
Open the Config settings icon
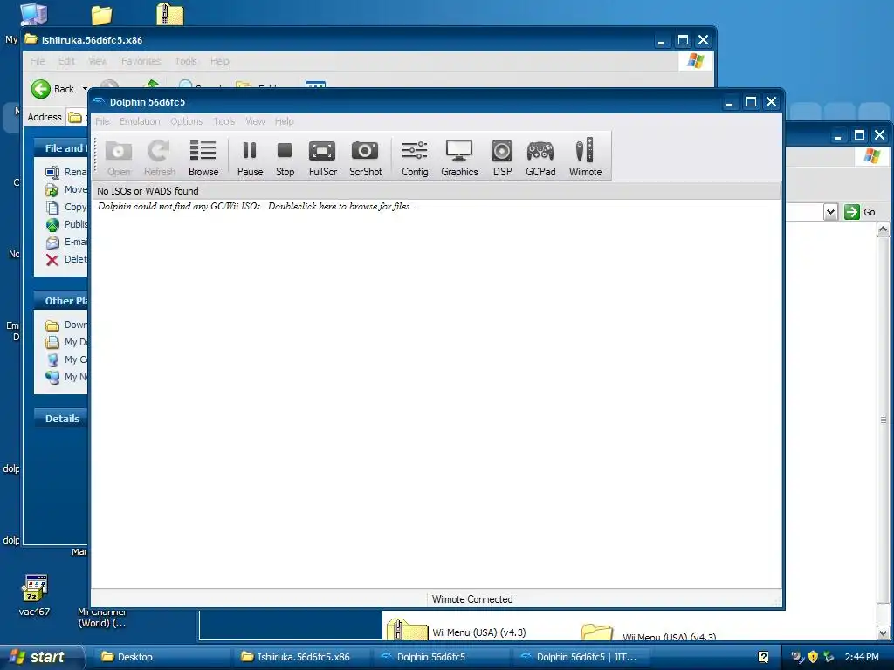pyautogui.click(x=415, y=159)
